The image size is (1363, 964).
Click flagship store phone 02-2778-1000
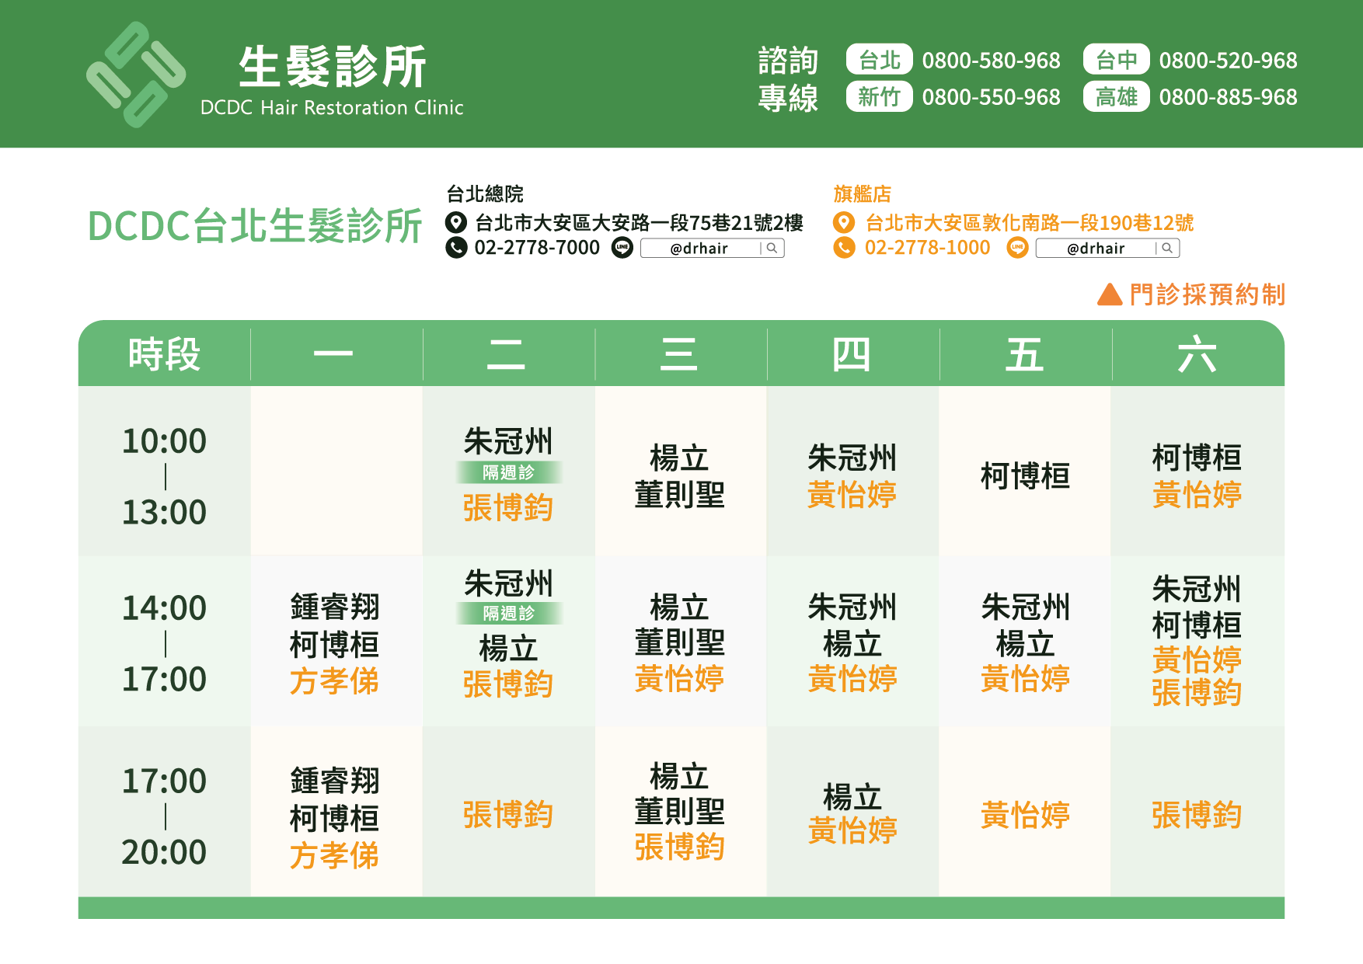pyautogui.click(x=927, y=248)
